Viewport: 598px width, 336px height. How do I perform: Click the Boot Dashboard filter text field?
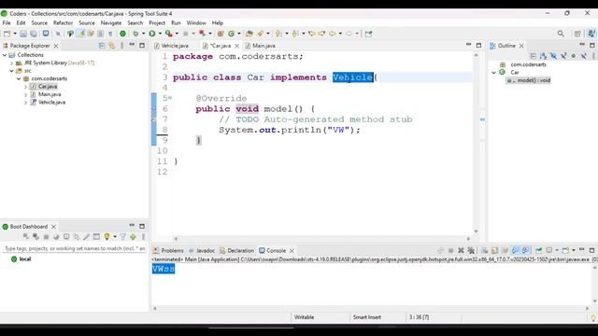[x=75, y=248]
